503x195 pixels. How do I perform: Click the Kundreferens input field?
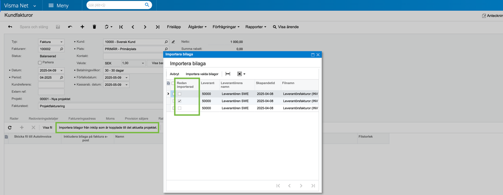[x=51, y=85]
